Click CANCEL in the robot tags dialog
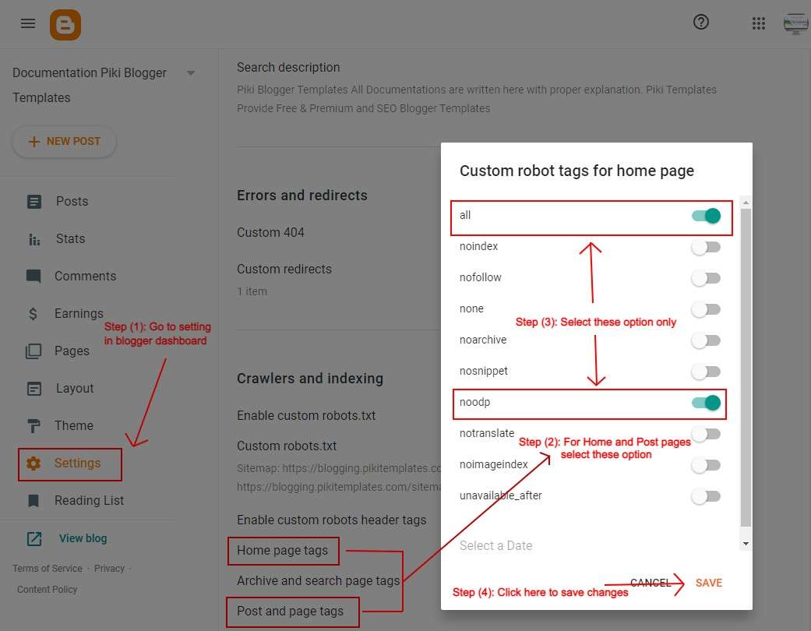 [x=651, y=583]
